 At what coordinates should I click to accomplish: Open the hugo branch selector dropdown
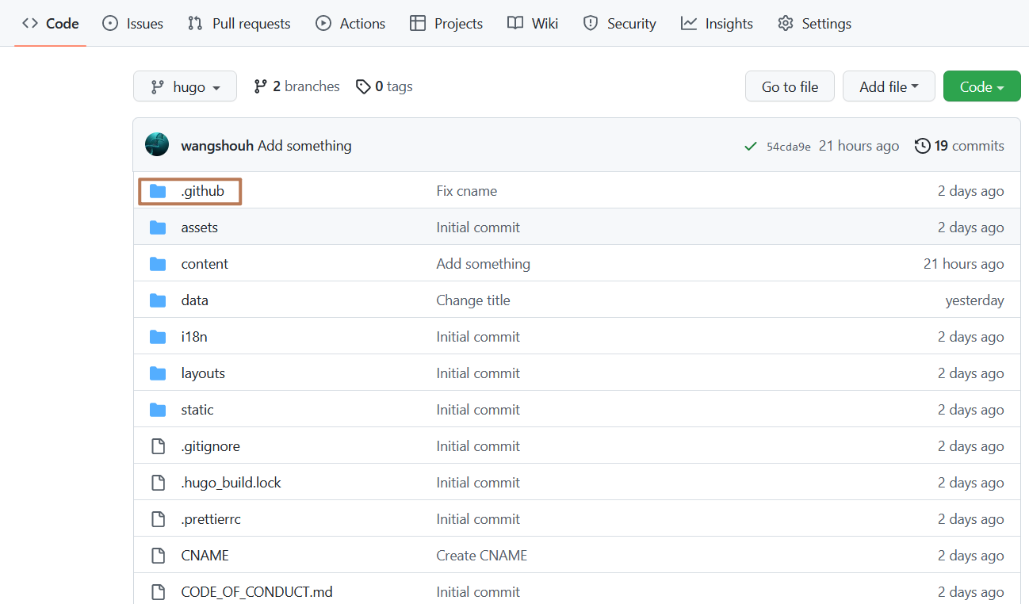click(185, 86)
